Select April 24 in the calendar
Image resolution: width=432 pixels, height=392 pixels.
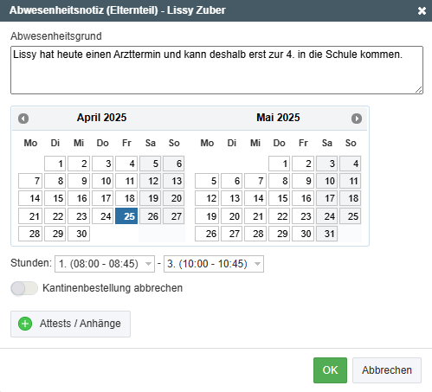[x=103, y=216]
